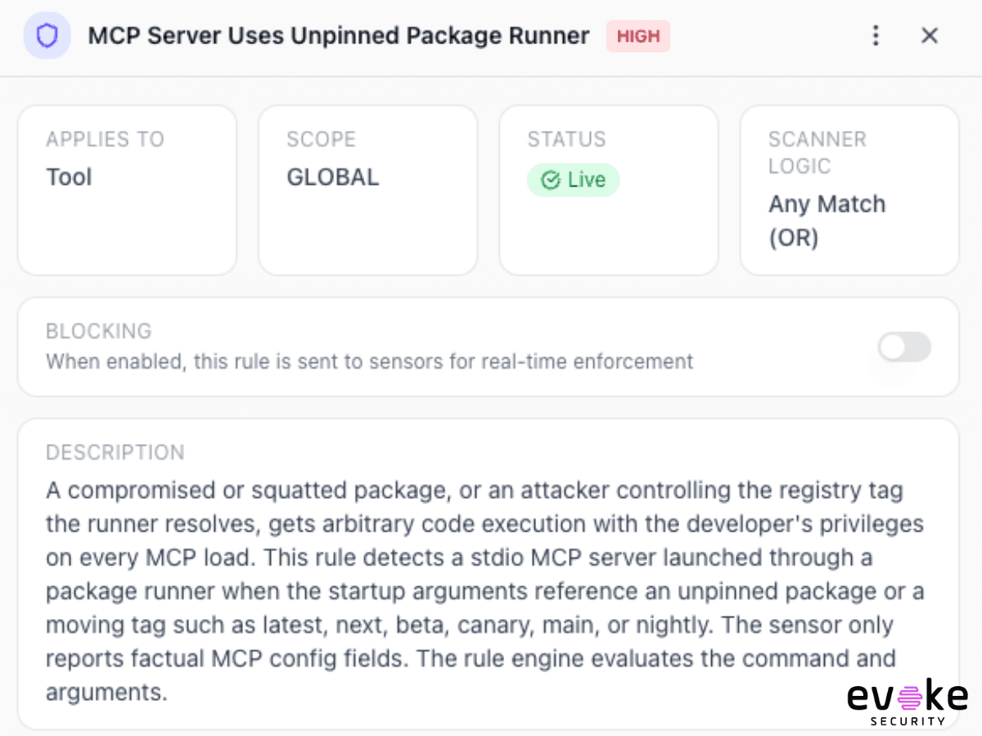Click the shield rule icon in header

point(47,36)
